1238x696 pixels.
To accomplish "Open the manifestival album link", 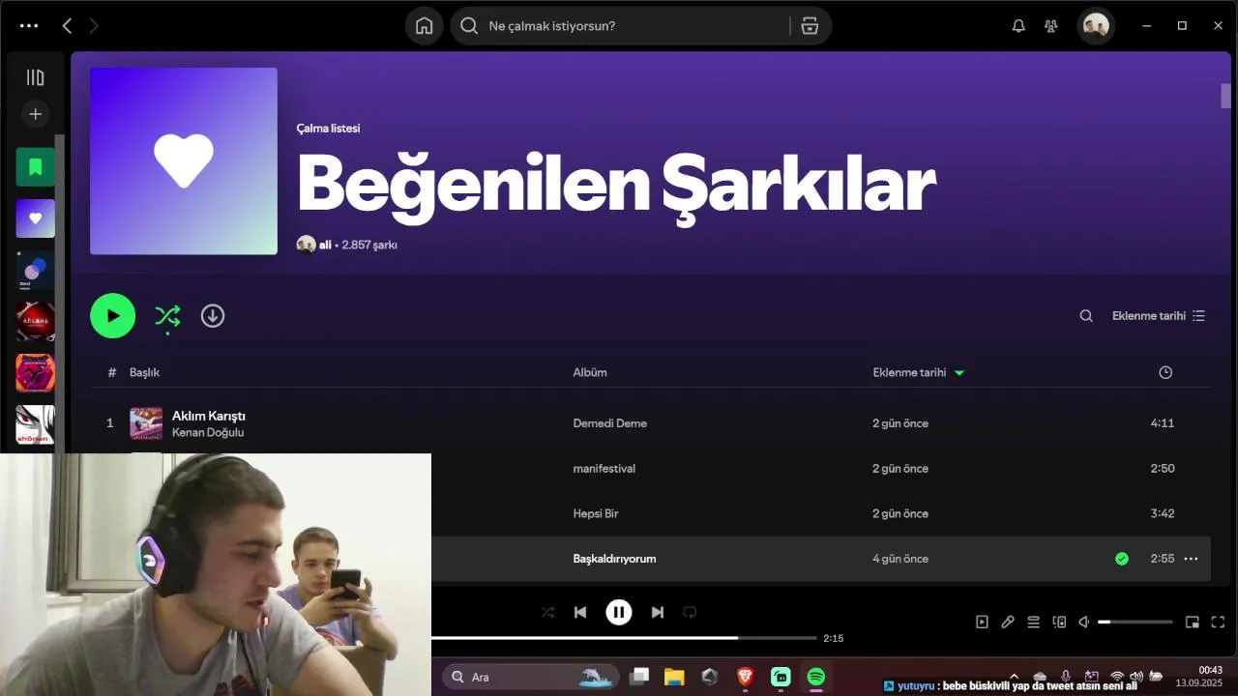I will click(604, 469).
